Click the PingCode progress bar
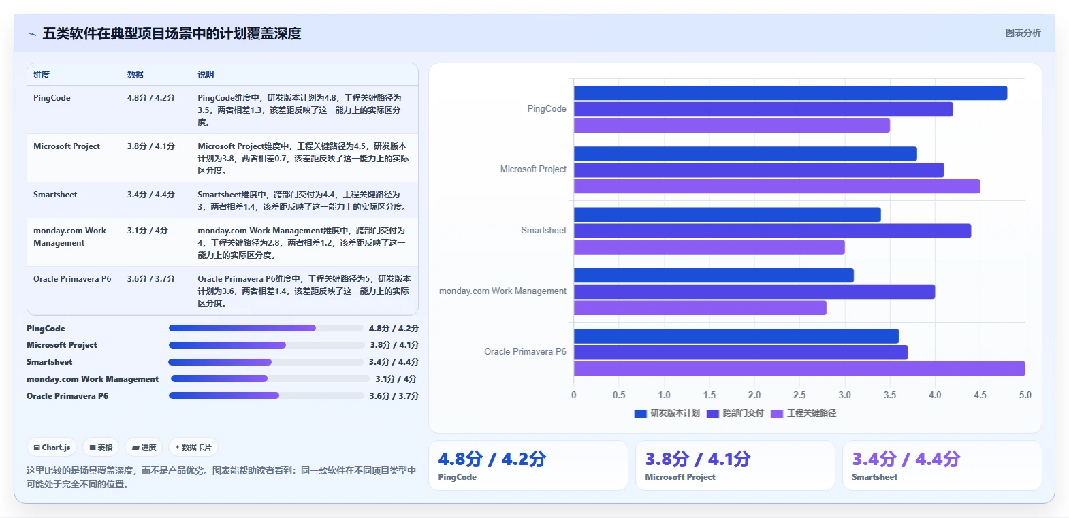Screen dimensions: 1069x518 pyautogui.click(x=266, y=328)
